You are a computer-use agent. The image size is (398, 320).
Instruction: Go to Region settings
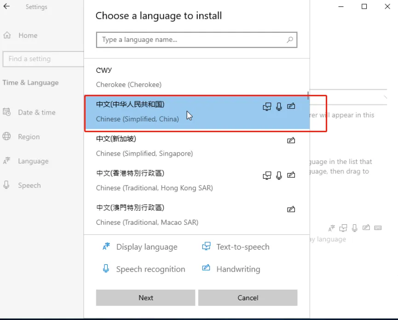coord(29,137)
